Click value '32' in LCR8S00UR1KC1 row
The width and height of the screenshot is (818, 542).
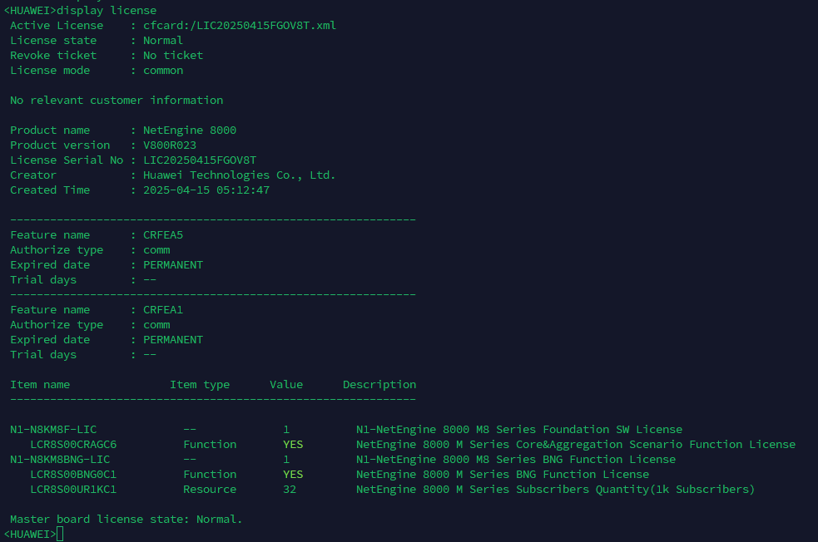[290, 490]
